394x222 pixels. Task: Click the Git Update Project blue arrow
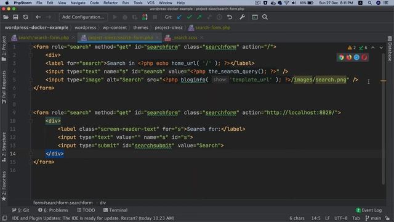click(179, 17)
